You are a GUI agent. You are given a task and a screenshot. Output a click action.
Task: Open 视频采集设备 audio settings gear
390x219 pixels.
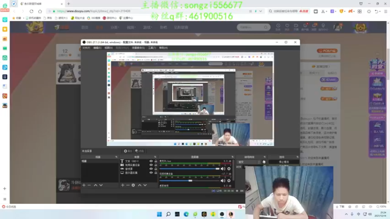pos(229,181)
